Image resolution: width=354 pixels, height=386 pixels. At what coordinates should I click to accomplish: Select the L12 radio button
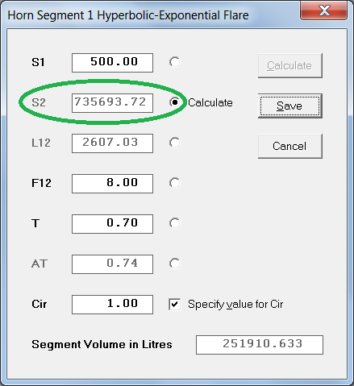[175, 143]
